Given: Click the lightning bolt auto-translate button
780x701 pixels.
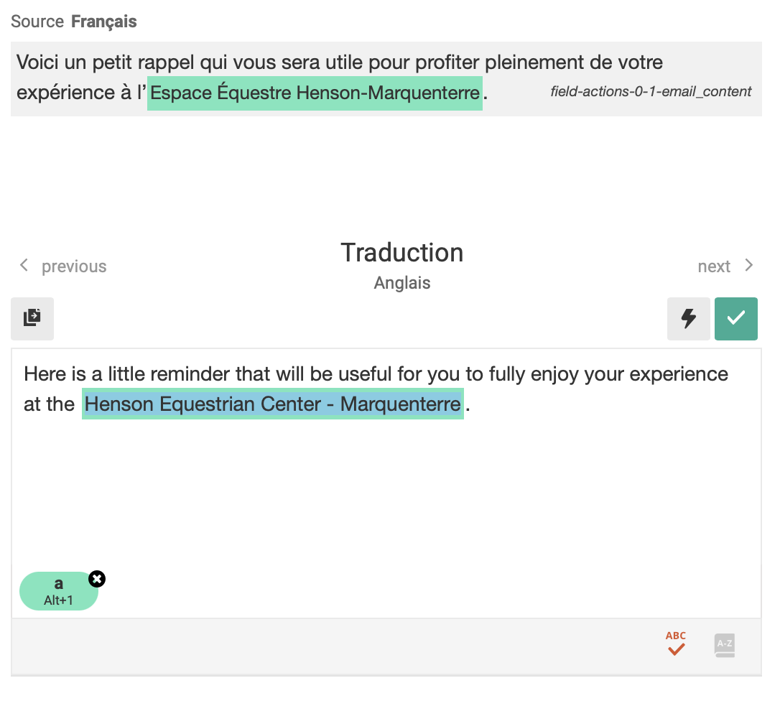Looking at the screenshot, I should 689,318.
